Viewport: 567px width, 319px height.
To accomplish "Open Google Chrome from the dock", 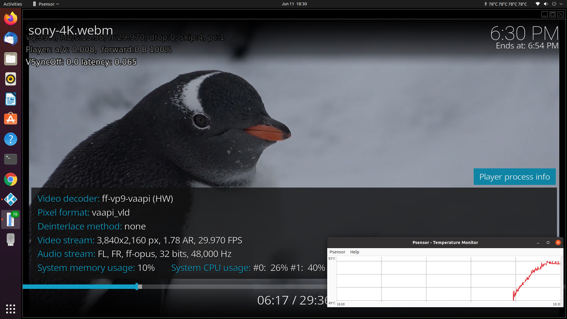I will click(x=11, y=179).
